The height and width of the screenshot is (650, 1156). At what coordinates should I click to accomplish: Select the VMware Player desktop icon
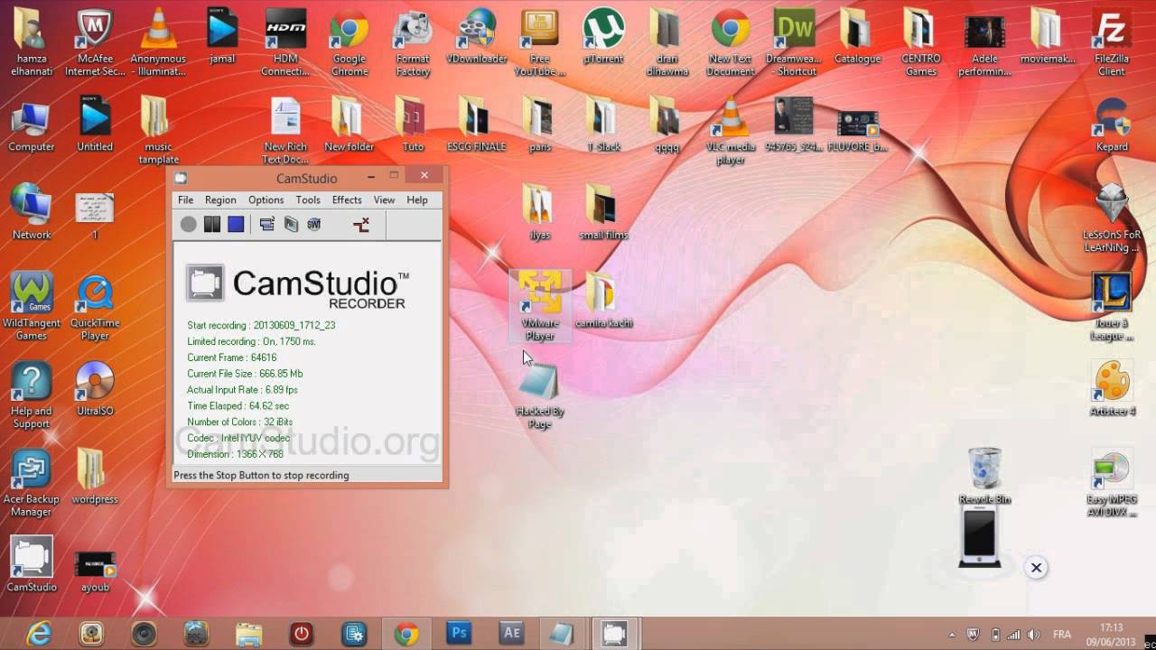(x=540, y=307)
